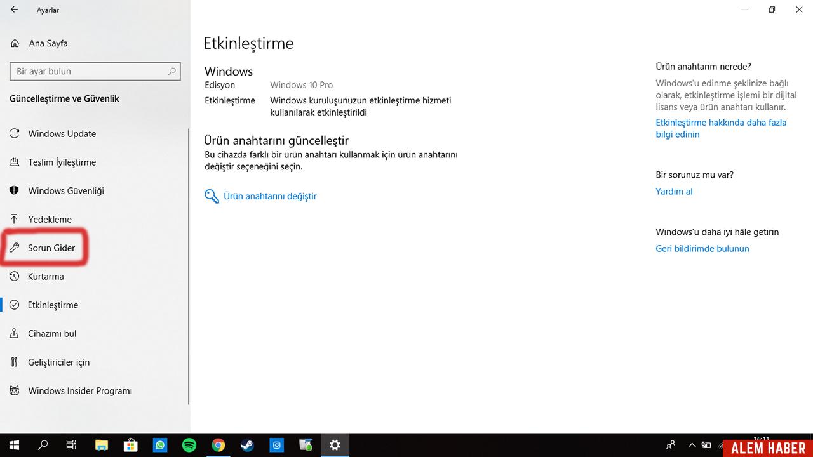
Task: Click the Yardım al link
Action: coord(673,191)
